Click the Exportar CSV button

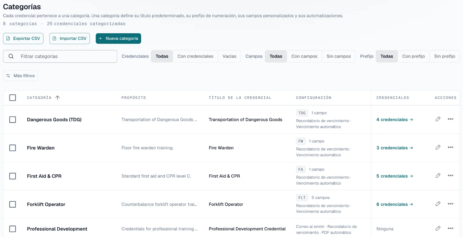(23, 38)
